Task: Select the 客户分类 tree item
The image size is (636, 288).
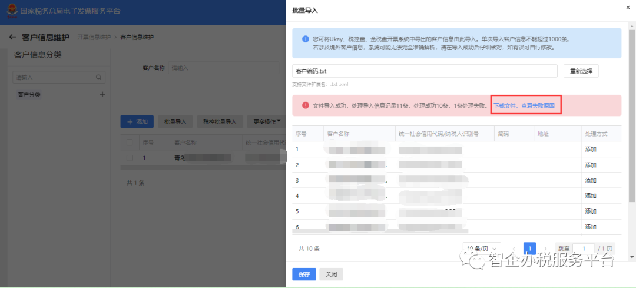Action: coord(29,94)
